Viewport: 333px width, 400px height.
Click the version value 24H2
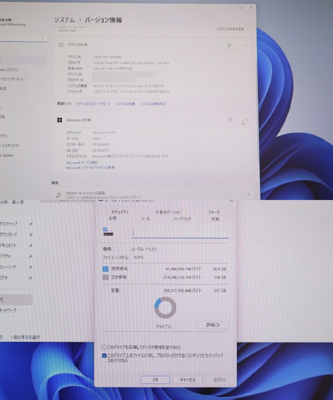click(x=97, y=138)
